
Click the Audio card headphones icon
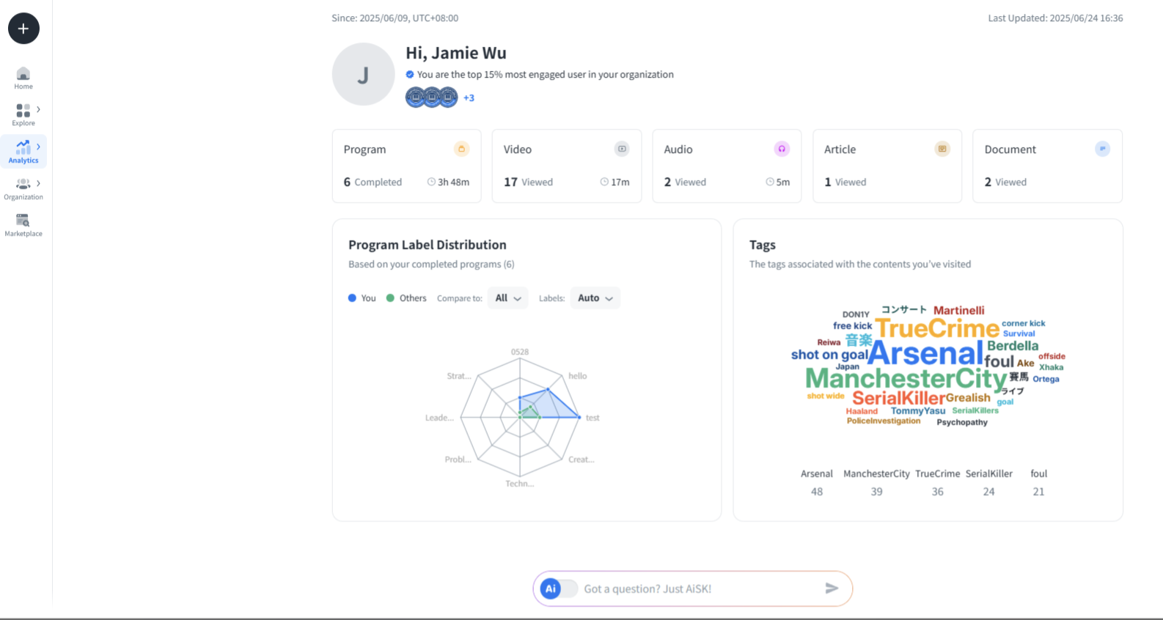tap(782, 149)
